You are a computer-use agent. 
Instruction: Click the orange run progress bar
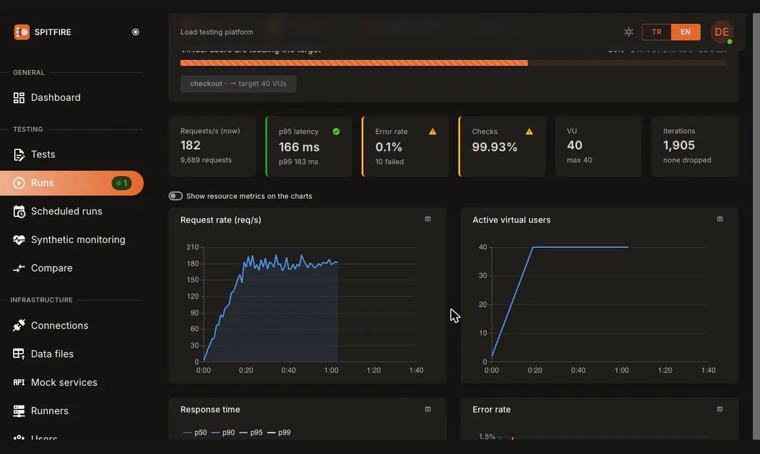tap(454, 63)
